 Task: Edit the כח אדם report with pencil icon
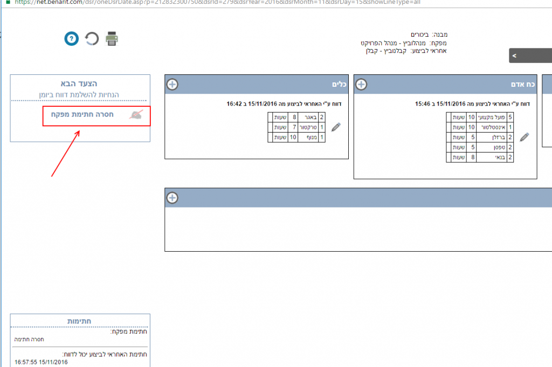[x=524, y=137]
